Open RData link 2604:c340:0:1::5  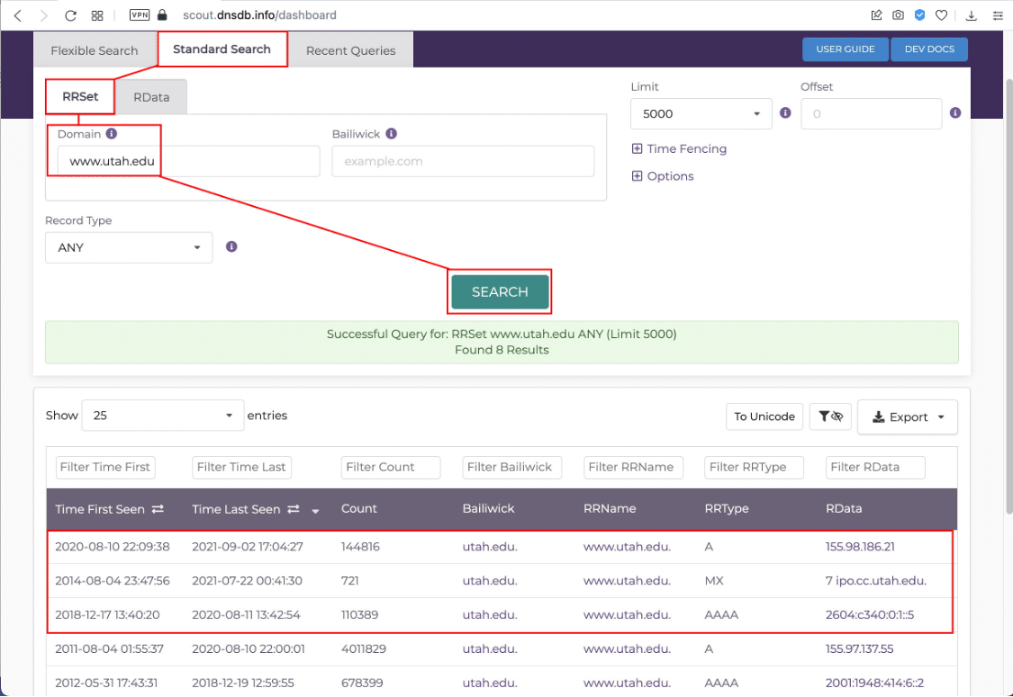pyautogui.click(x=870, y=615)
